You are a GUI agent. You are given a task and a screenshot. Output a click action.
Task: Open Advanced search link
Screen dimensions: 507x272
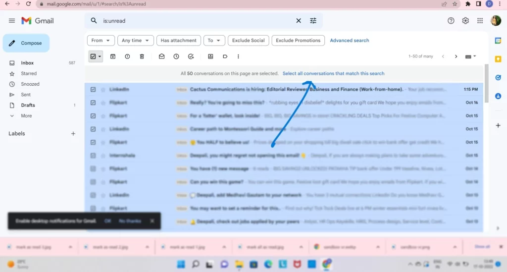349,41
